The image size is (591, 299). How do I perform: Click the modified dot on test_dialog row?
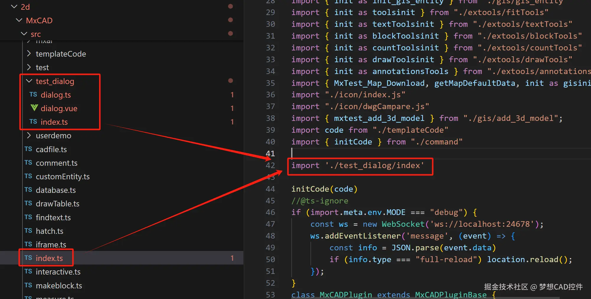click(x=231, y=80)
